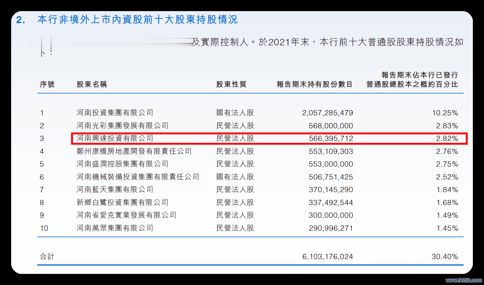Click the total percentage 30.40%
Image resolution: width=484 pixels, height=285 pixels.
[x=445, y=257]
